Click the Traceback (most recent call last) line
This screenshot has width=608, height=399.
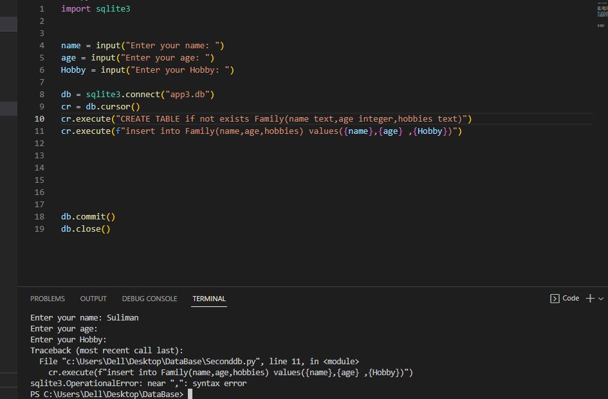click(x=107, y=351)
